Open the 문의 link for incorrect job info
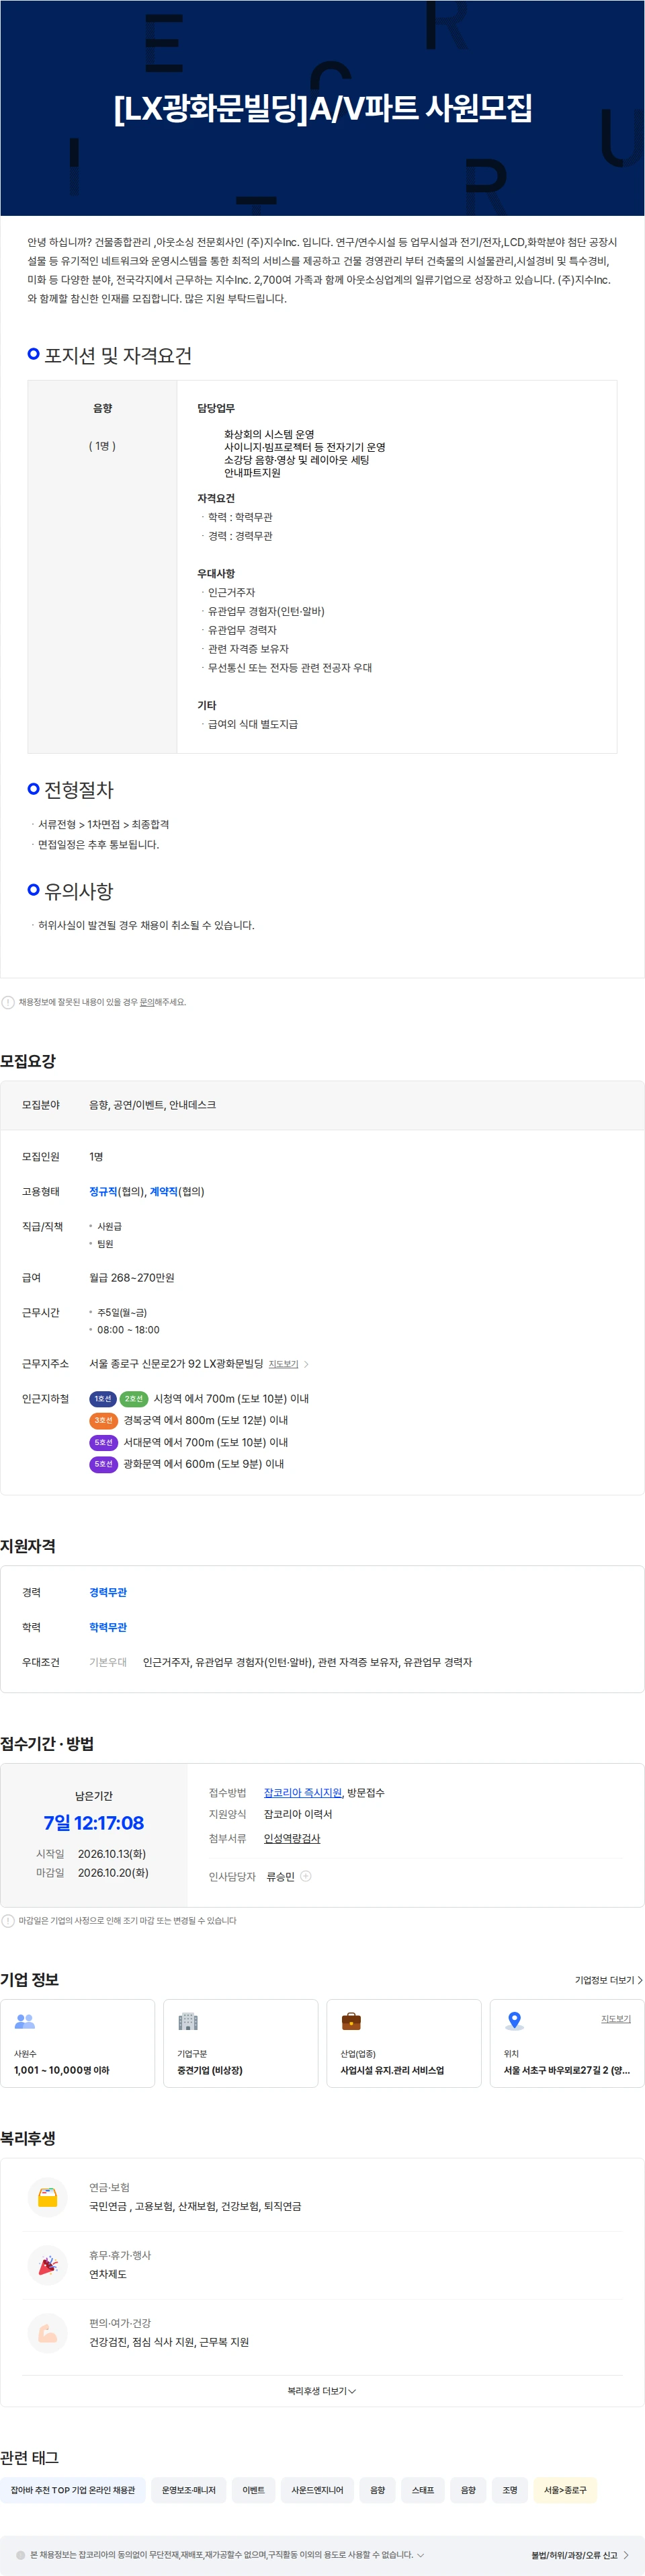Image resolution: width=645 pixels, height=2576 pixels. (146, 1002)
